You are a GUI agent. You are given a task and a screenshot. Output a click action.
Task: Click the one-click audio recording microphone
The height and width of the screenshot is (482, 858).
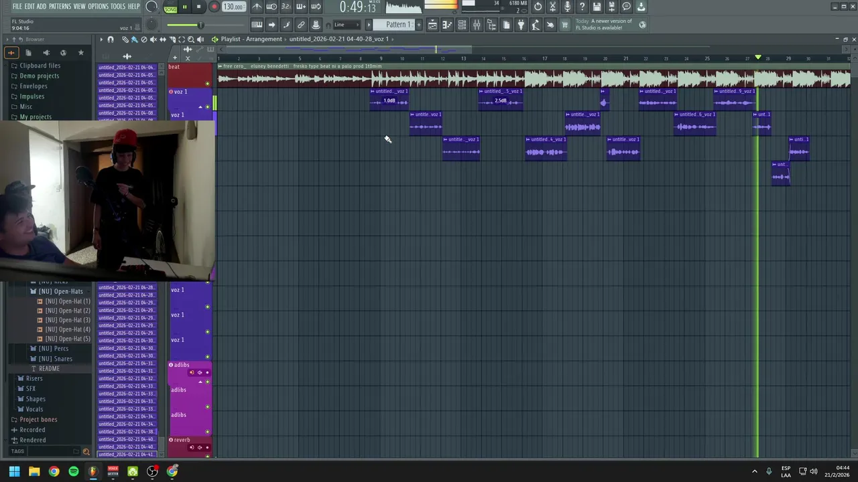click(x=567, y=7)
